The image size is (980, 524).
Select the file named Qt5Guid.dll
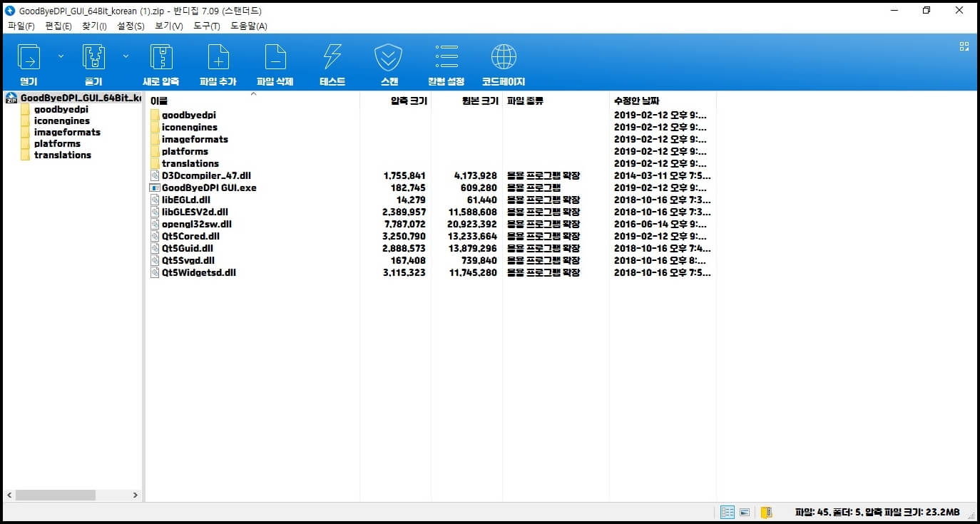click(x=188, y=249)
